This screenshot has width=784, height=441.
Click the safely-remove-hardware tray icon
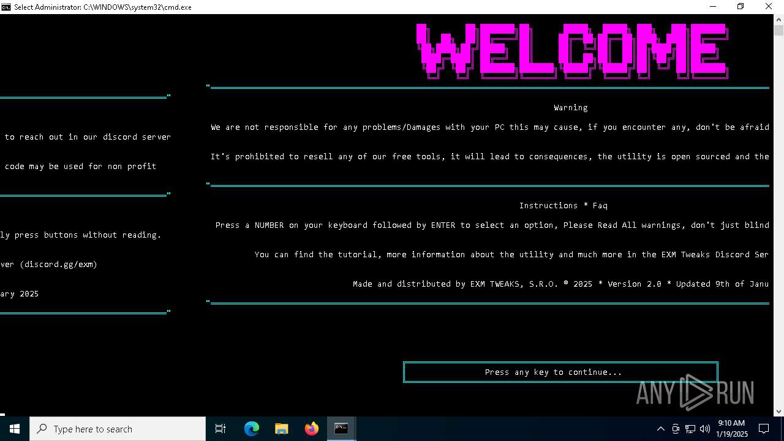(x=676, y=429)
